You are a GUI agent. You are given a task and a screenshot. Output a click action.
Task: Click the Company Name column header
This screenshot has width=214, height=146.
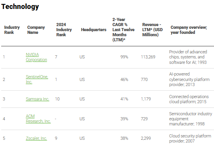coord(36,30)
